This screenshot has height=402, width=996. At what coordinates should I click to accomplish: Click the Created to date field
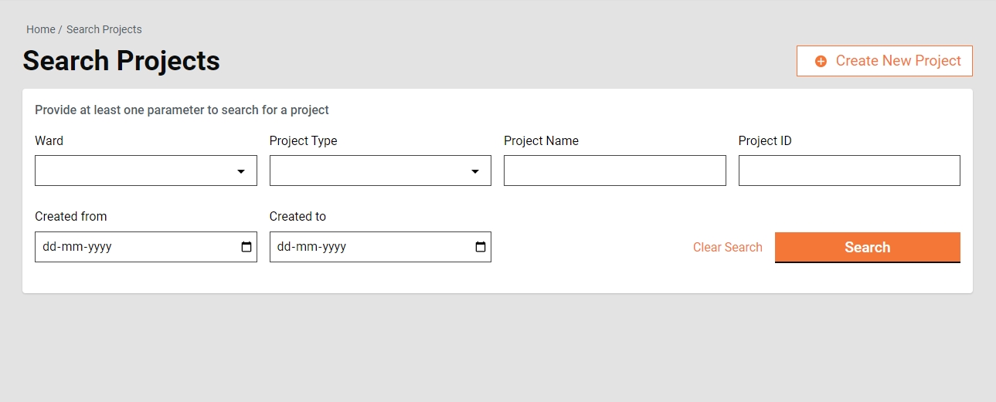367,247
